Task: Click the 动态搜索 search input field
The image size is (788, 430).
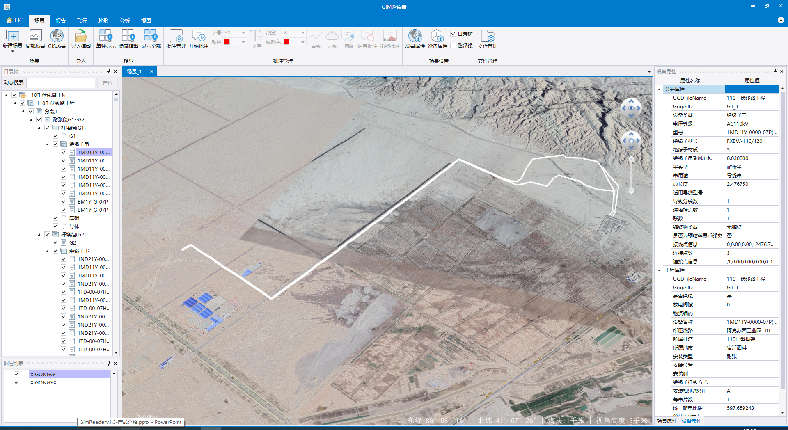Action: click(61, 83)
